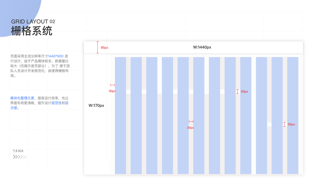This screenshot has width=316, height=178.
Task: Click the chevron arrows below YAWA
Action: (x=20, y=157)
